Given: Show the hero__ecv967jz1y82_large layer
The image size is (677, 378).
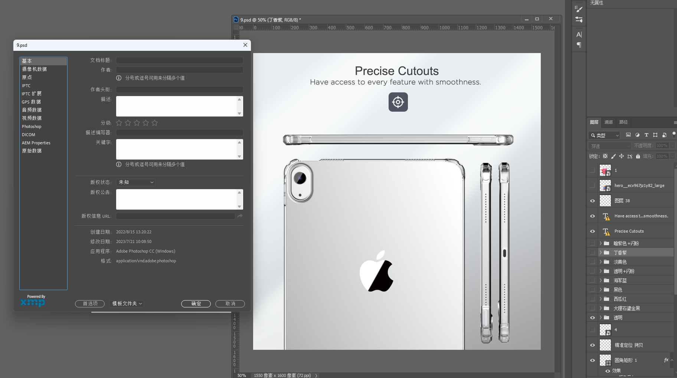Looking at the screenshot, I should 592,185.
